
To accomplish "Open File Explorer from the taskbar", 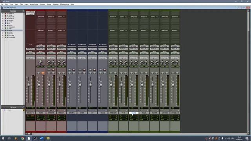I will coord(48,138).
